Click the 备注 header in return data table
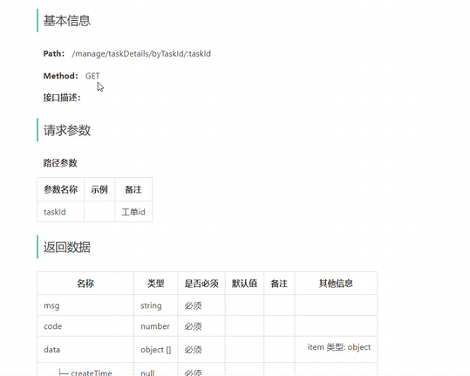This screenshot has height=376, width=470. pos(279,284)
